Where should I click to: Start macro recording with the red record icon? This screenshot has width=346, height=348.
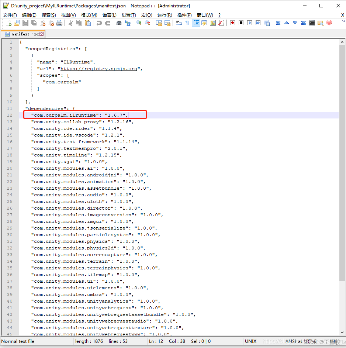(x=232, y=23)
